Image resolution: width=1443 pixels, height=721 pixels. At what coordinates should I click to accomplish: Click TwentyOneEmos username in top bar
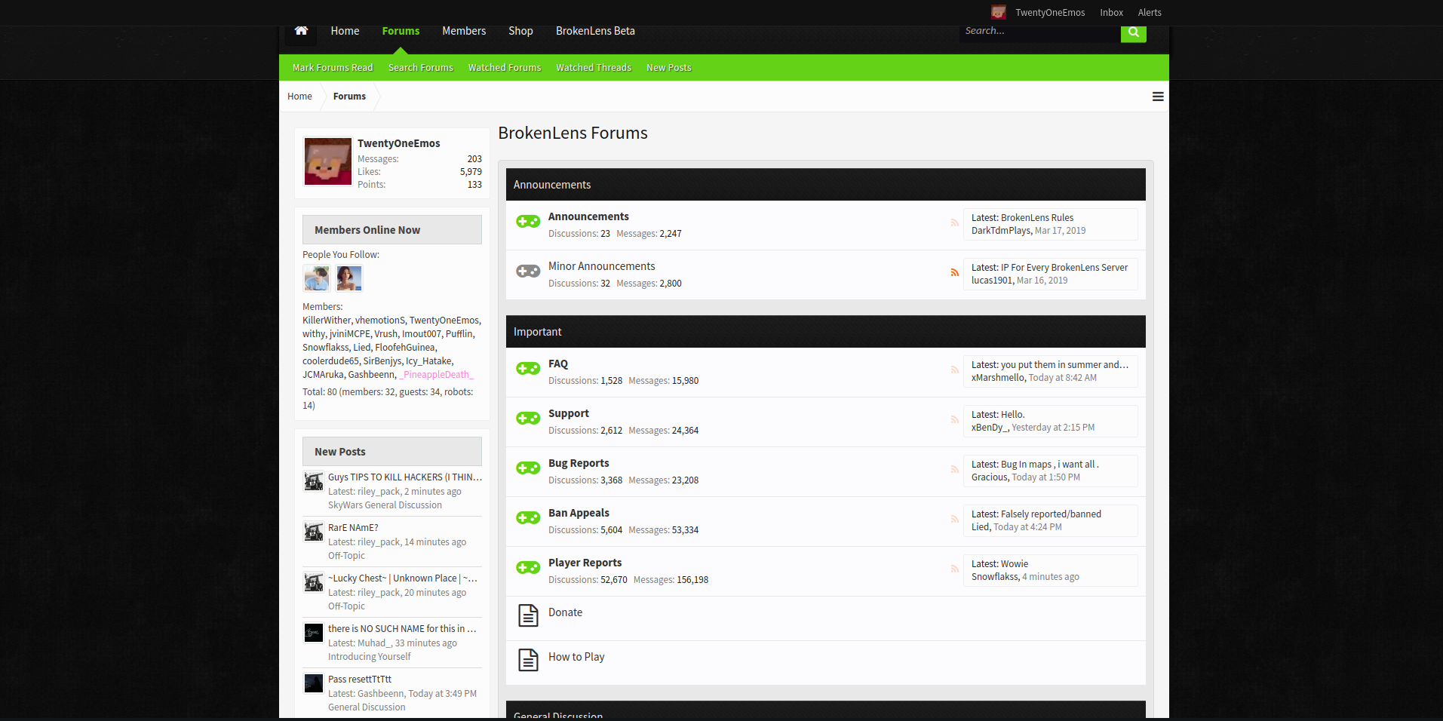coord(1050,13)
